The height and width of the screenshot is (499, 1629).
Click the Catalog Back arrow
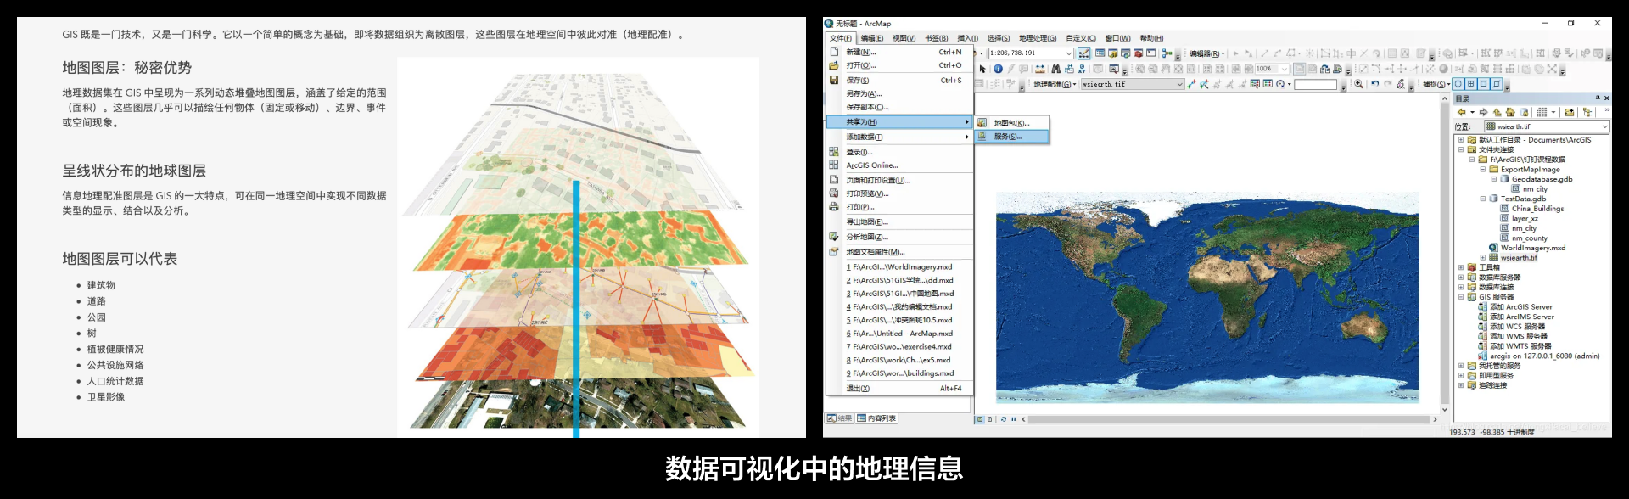[x=1462, y=112]
